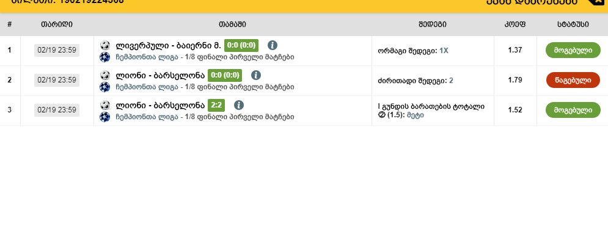Click soccer ball icon in row 1
The height and width of the screenshot is (248, 608).
tap(104, 45)
